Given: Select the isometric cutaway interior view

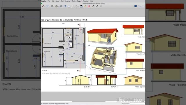Looking at the screenshot, I should (103, 59).
